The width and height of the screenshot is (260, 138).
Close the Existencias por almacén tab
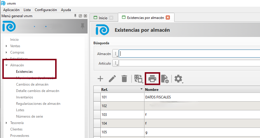click(167, 17)
